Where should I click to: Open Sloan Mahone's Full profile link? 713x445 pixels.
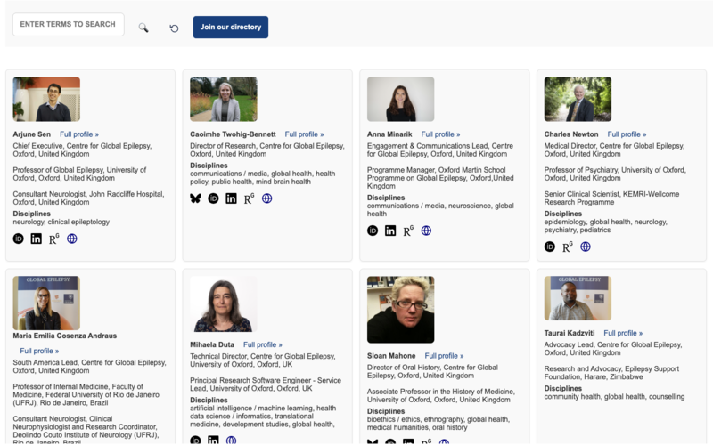[x=444, y=356]
